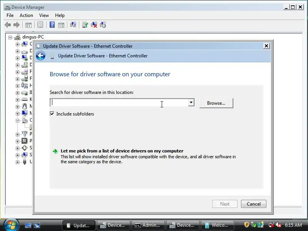Viewport: 308px width, 231px height.
Task: Click the Processors chip icon in tree
Action: tap(25, 141)
